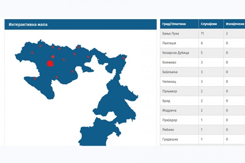Click the southwesternmost red marker on the map
Viewport: 245px width, 163px height.
point(35,78)
